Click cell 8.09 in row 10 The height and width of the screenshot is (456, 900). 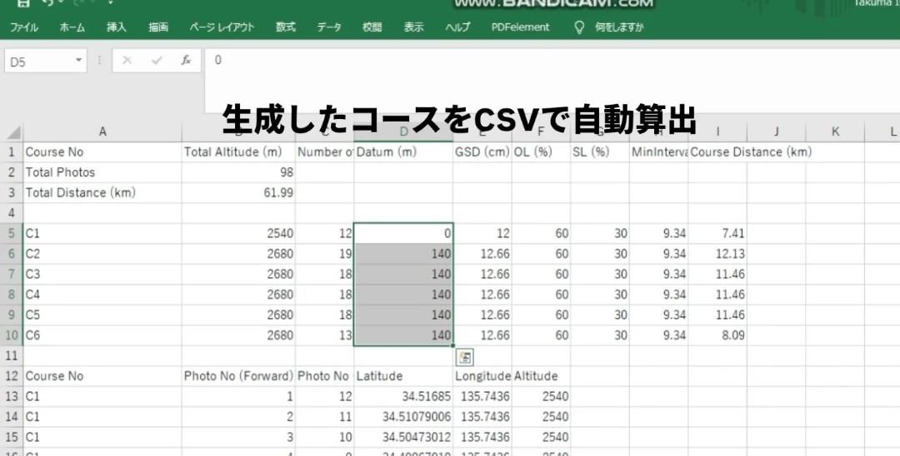(717, 335)
